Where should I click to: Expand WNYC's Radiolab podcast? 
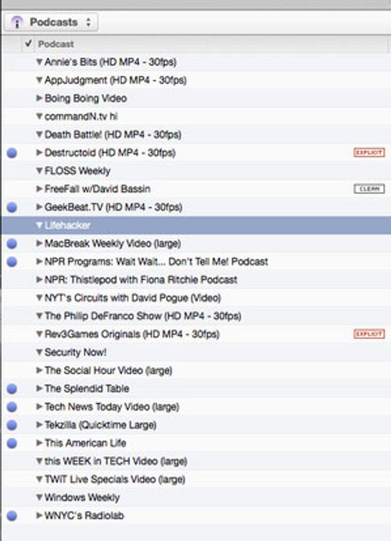coord(39,516)
